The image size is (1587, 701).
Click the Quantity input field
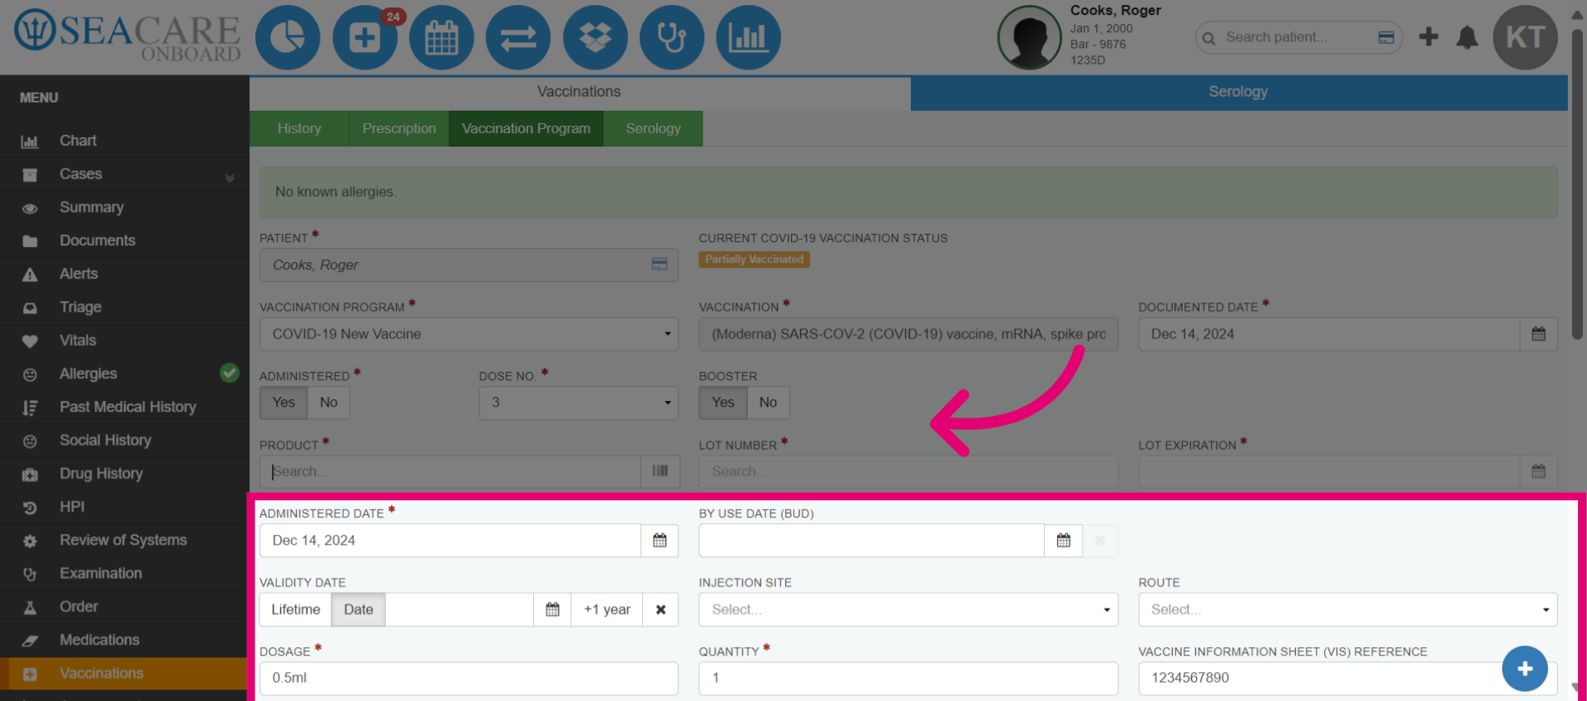point(908,678)
